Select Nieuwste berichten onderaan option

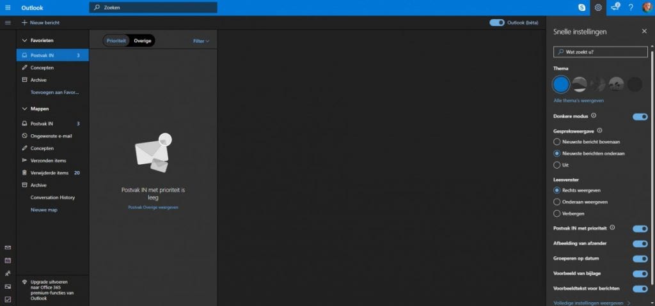coord(556,153)
